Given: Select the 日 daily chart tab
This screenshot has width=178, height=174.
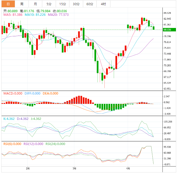Looking at the screenshot, I should point(8,4).
